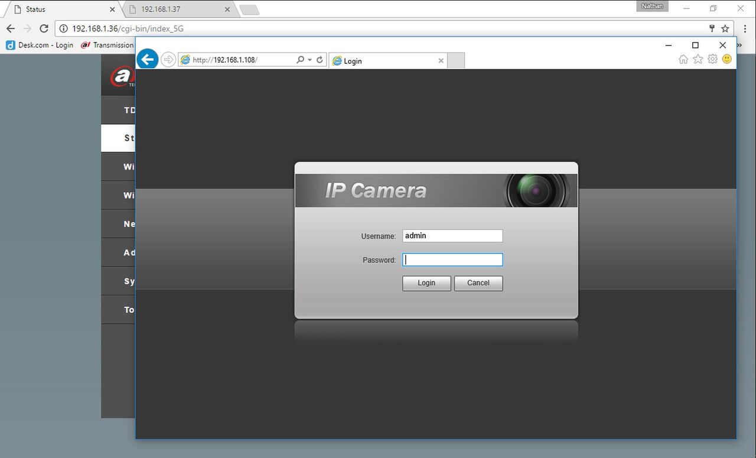This screenshot has height=458, width=756.
Task: Click the Username field containing admin
Action: pos(452,236)
